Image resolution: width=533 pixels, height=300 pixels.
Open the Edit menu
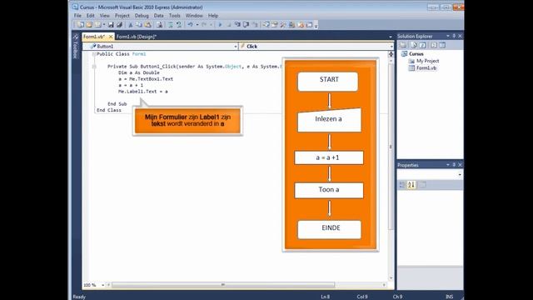91,16
